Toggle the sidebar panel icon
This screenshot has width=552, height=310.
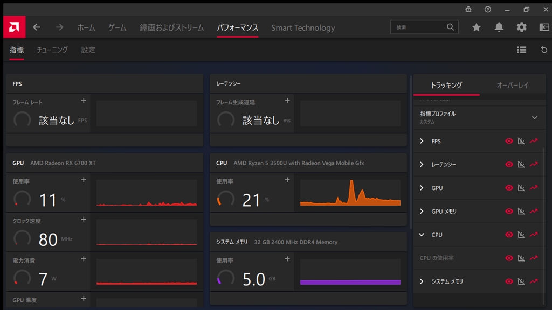point(544,27)
